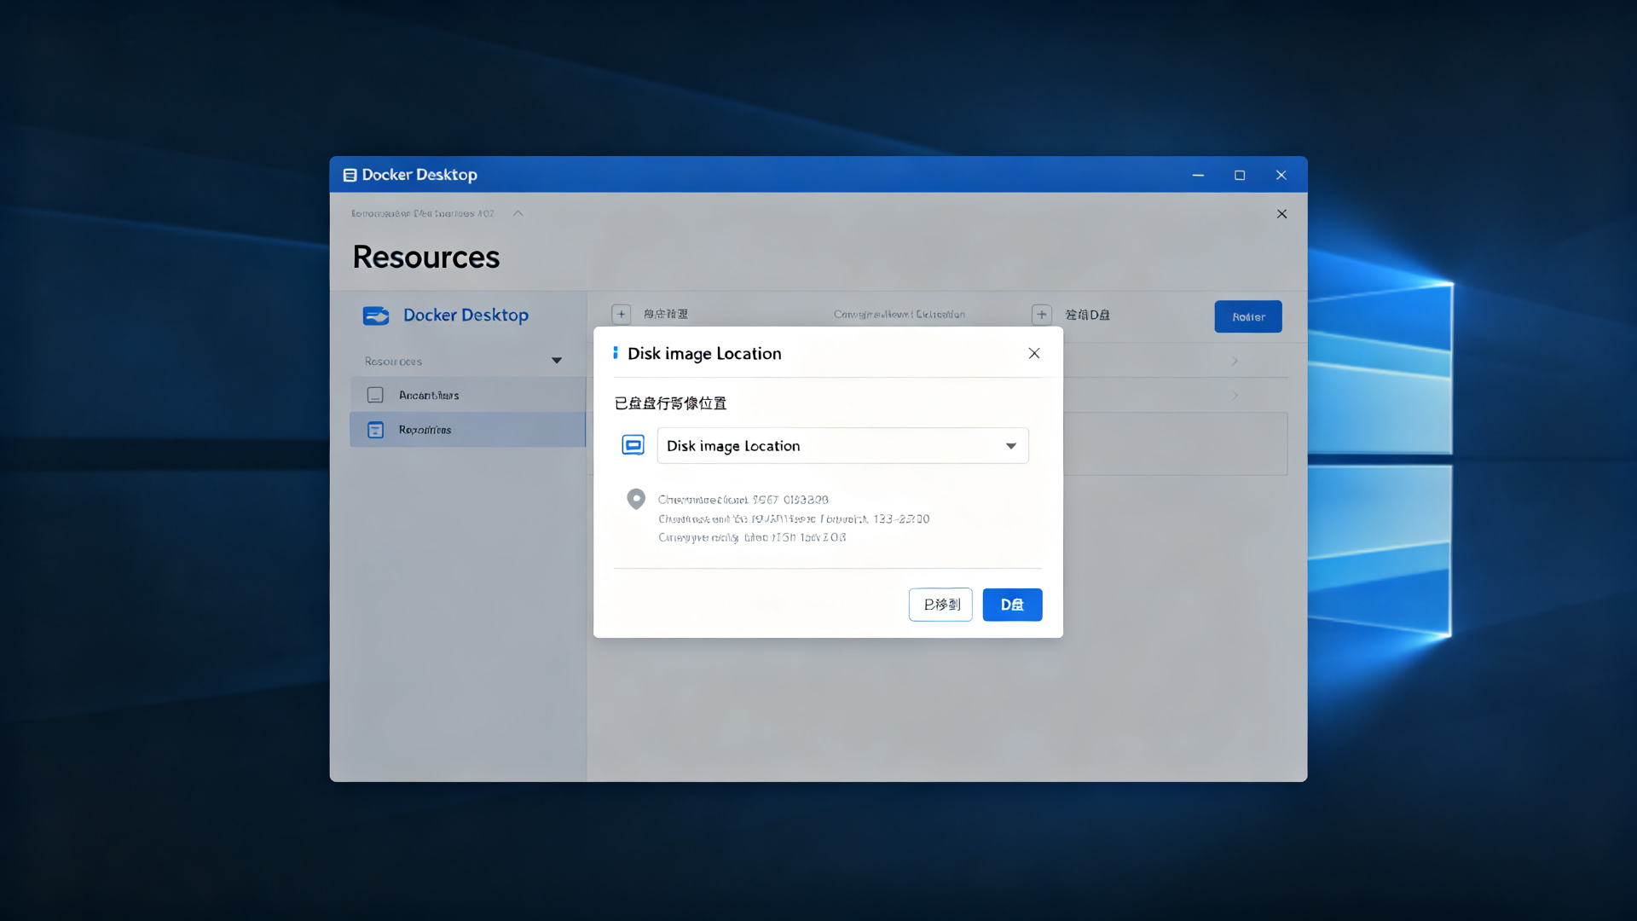Open the Disk image Location dropdown
Image resolution: width=1637 pixels, height=921 pixels.
(x=842, y=446)
